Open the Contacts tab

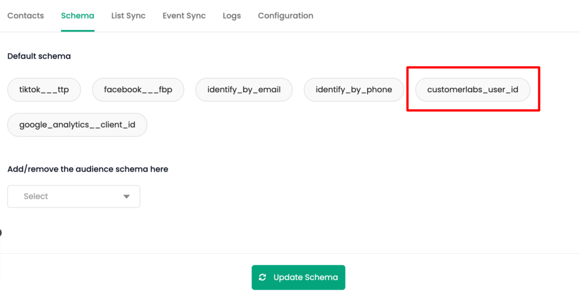pyautogui.click(x=25, y=16)
